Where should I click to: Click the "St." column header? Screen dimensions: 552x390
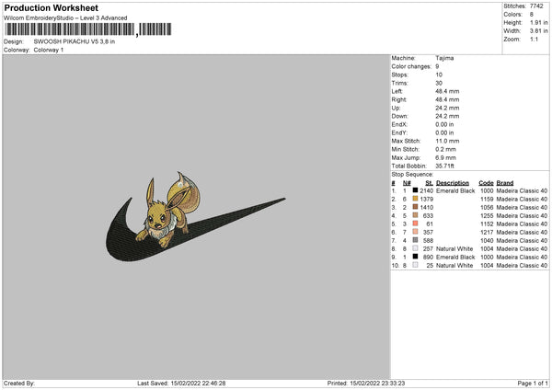coord(429,183)
